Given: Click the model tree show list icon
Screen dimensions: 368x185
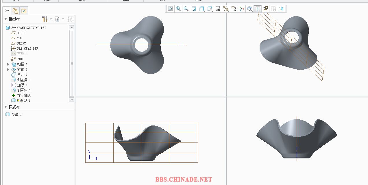Looking at the screenshot, I should [57, 19].
